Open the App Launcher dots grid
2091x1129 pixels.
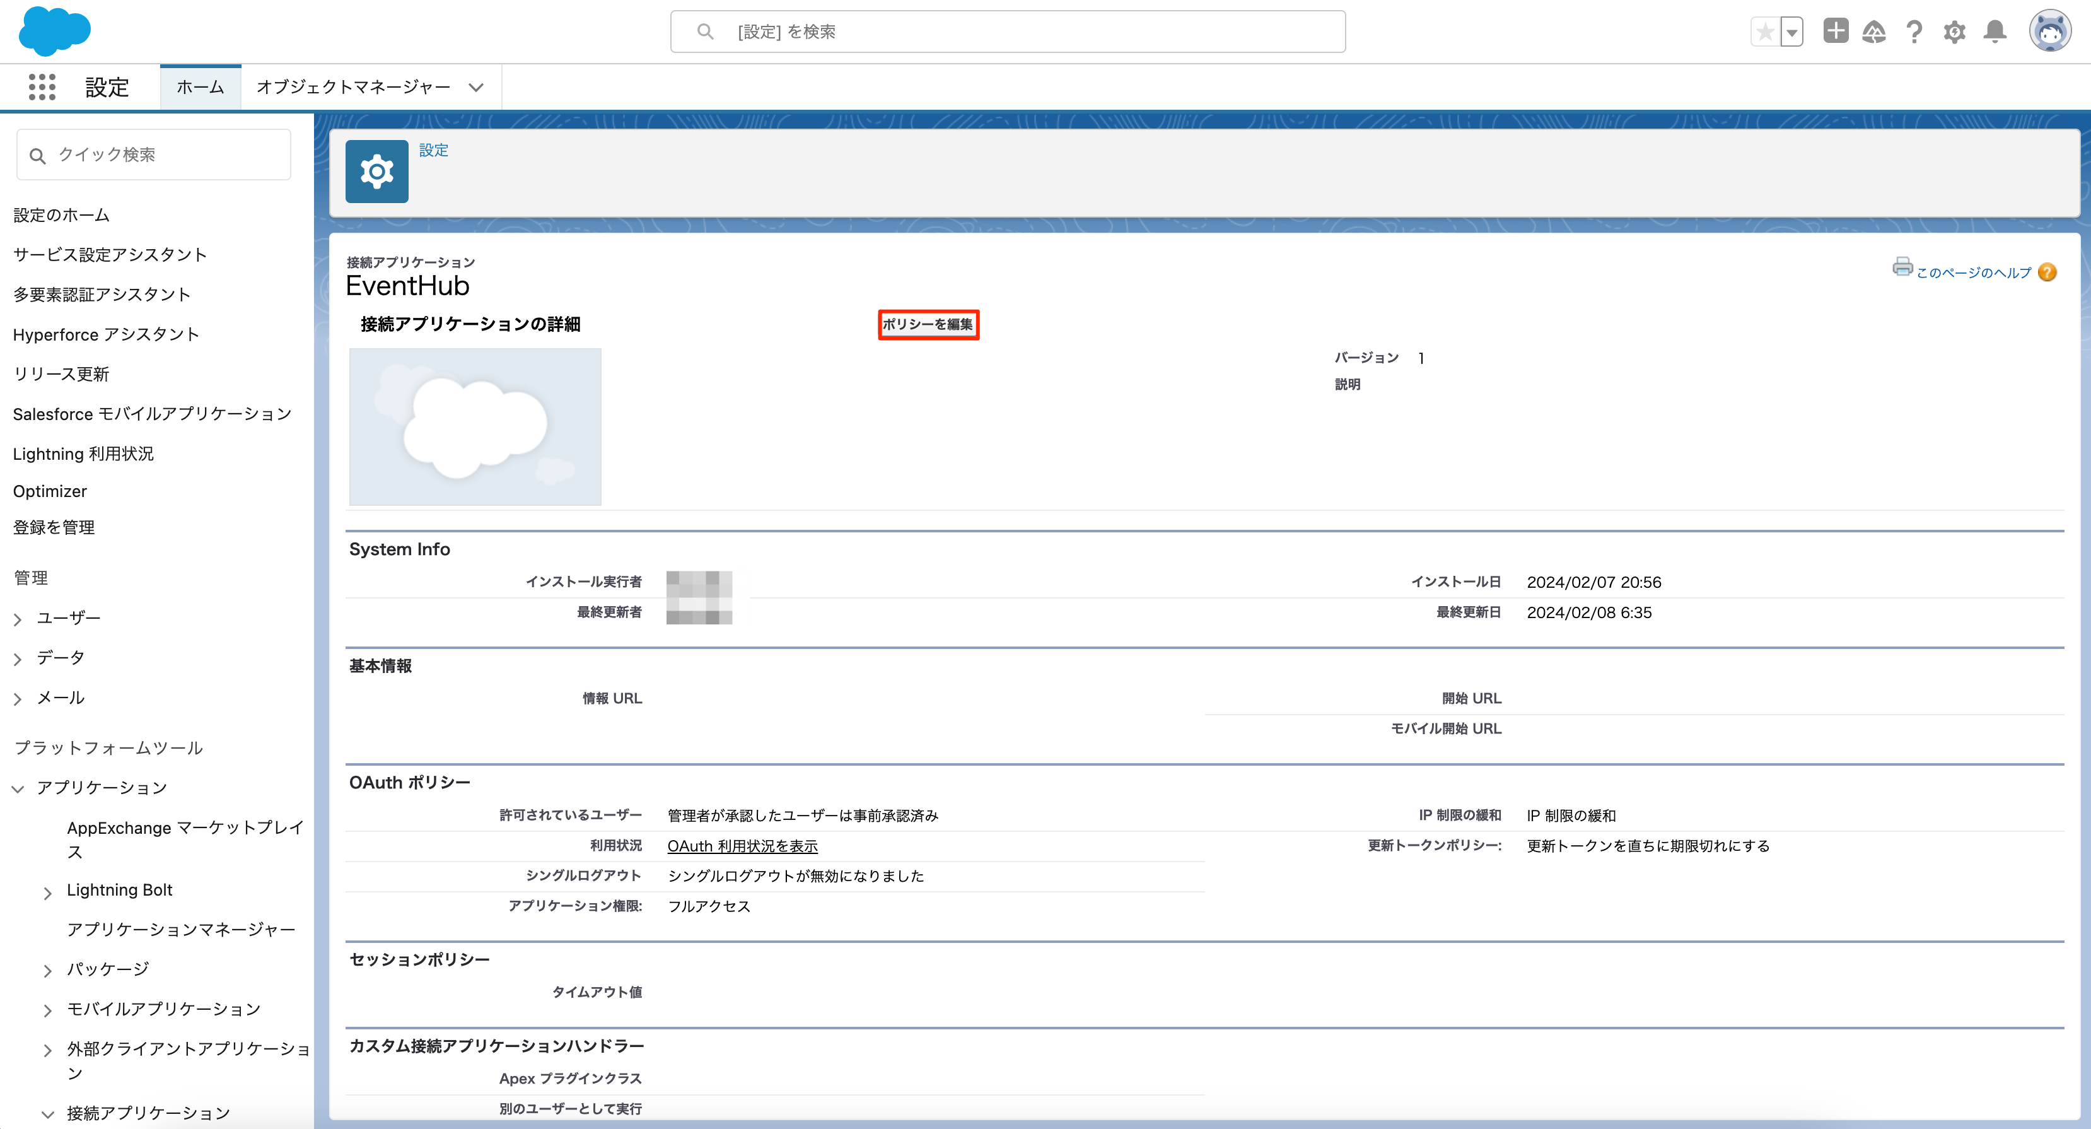(42, 87)
